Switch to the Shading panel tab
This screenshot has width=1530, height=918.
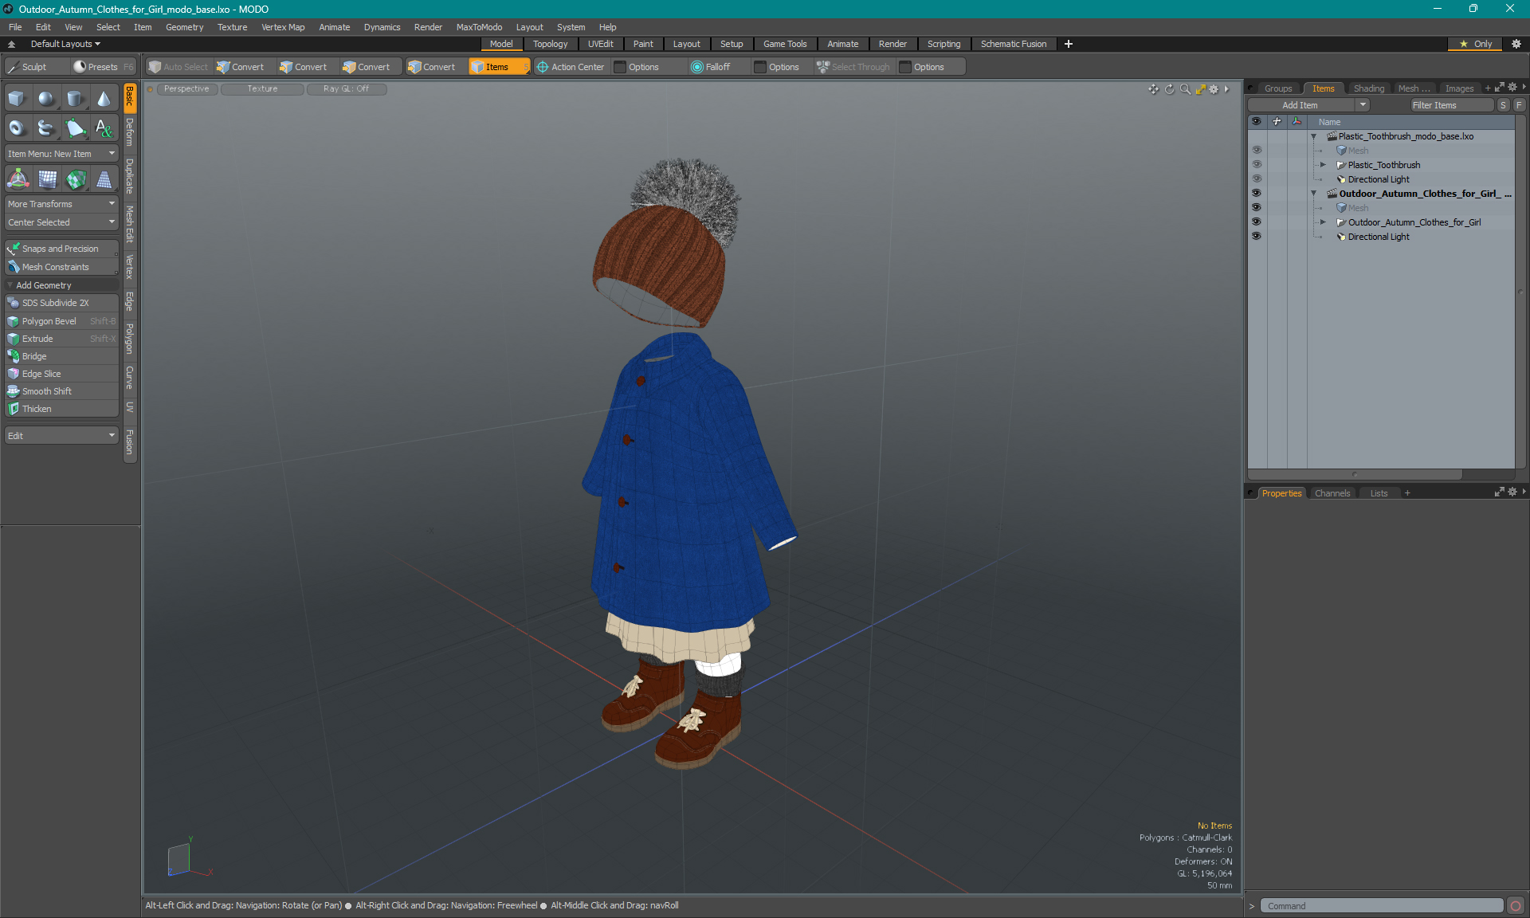click(1368, 88)
